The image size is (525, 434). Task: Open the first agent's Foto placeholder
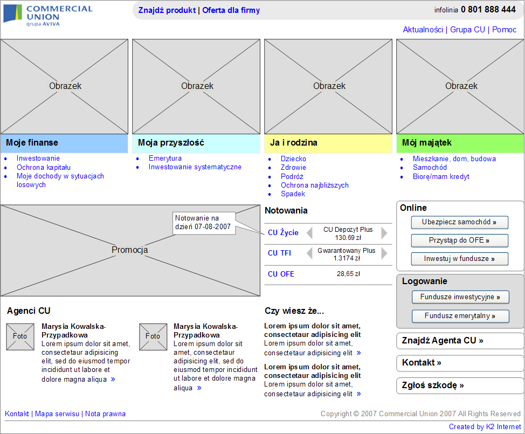point(20,336)
